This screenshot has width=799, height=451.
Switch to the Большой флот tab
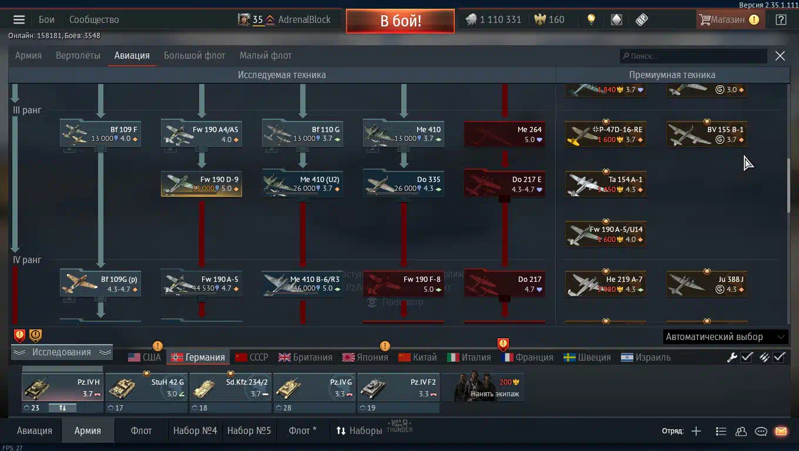coord(194,55)
